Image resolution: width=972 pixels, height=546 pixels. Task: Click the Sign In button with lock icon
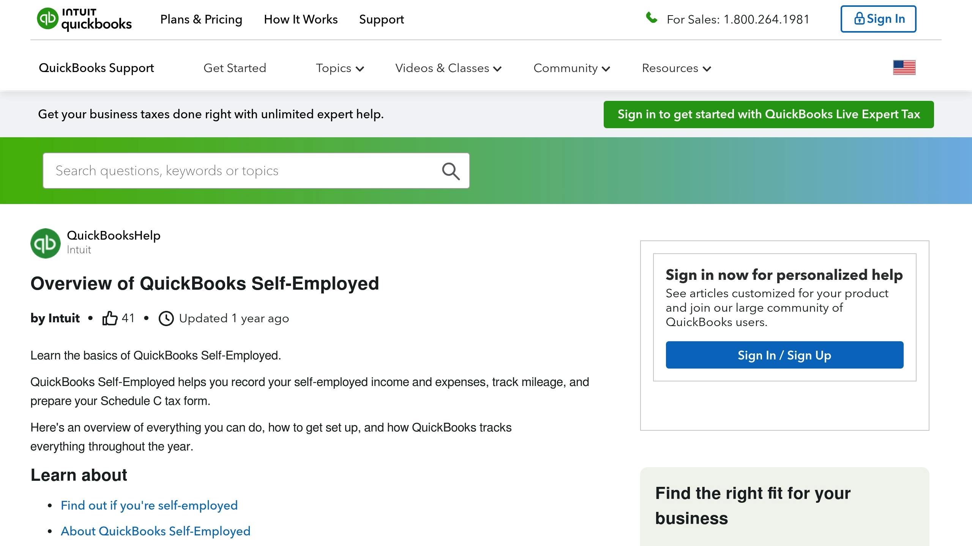tap(878, 19)
